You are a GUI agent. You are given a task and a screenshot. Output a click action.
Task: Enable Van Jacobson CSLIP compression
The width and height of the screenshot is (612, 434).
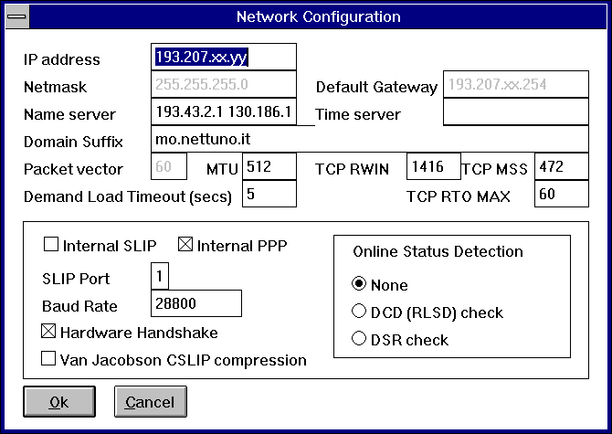pyautogui.click(x=49, y=360)
